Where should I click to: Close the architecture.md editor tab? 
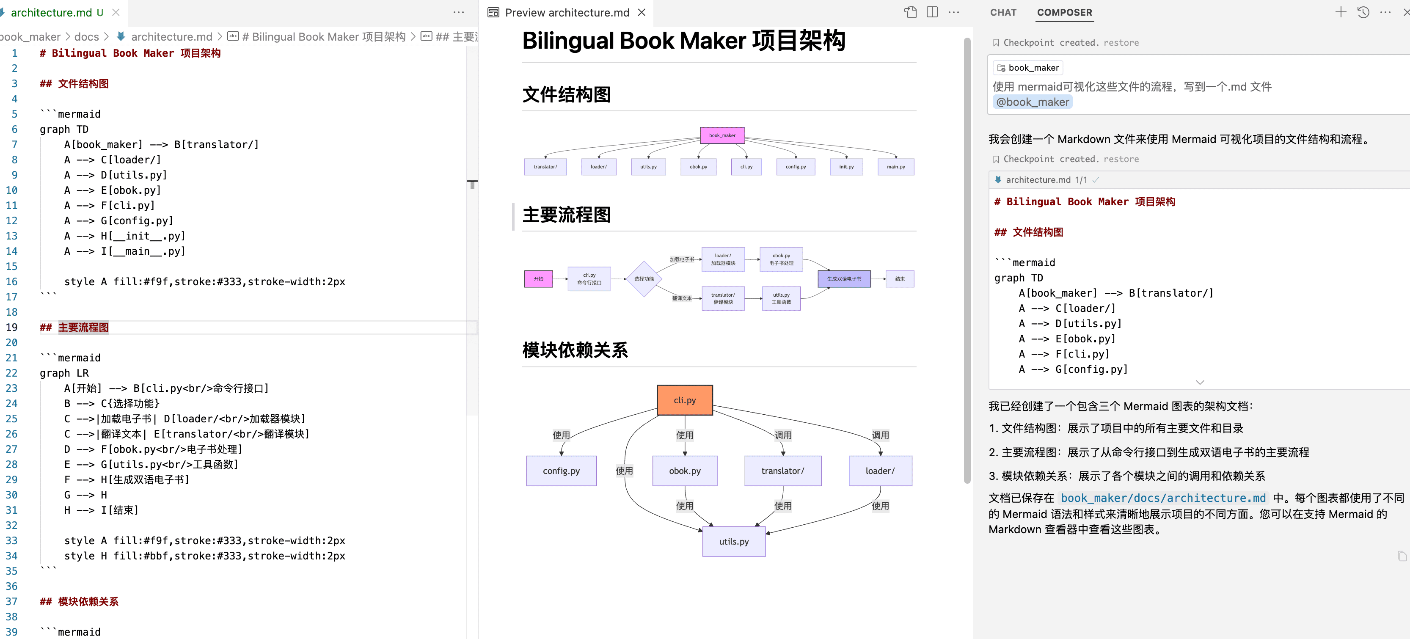116,12
